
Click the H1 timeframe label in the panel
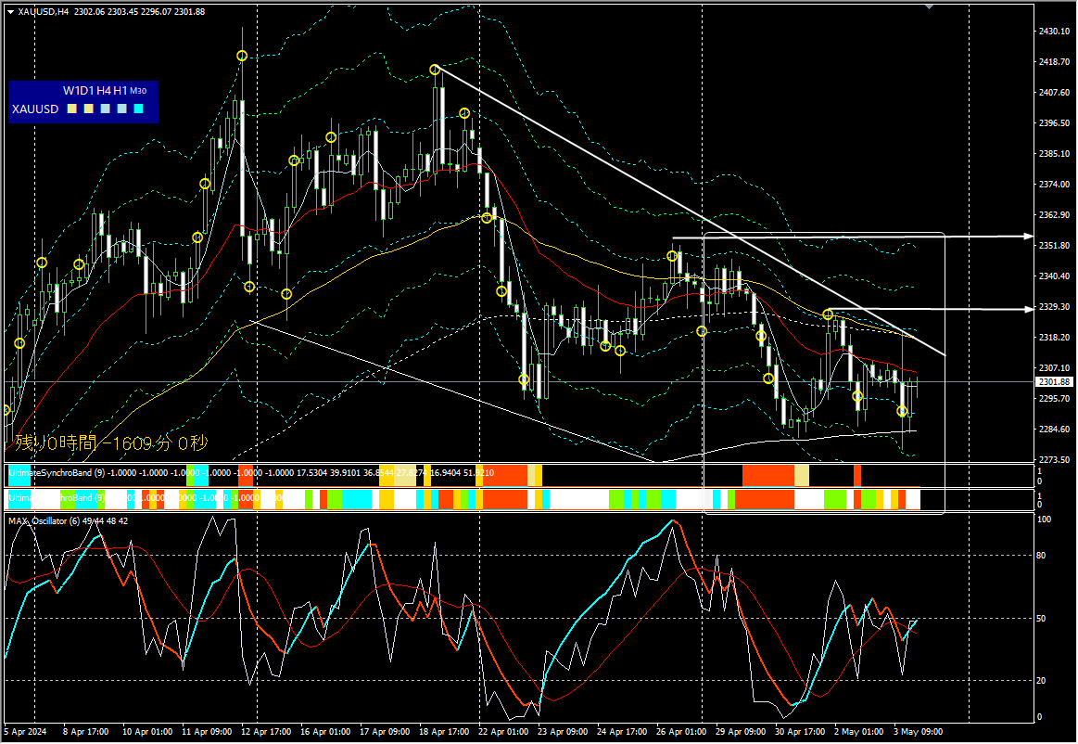tap(120, 91)
